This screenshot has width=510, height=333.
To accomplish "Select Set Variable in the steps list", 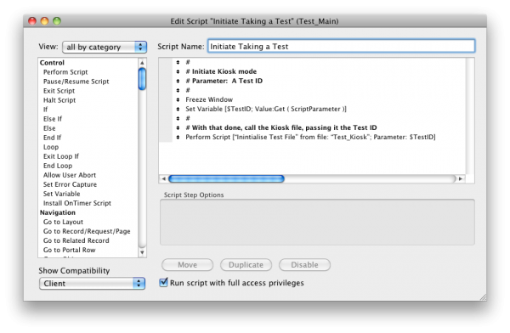I will click(61, 194).
